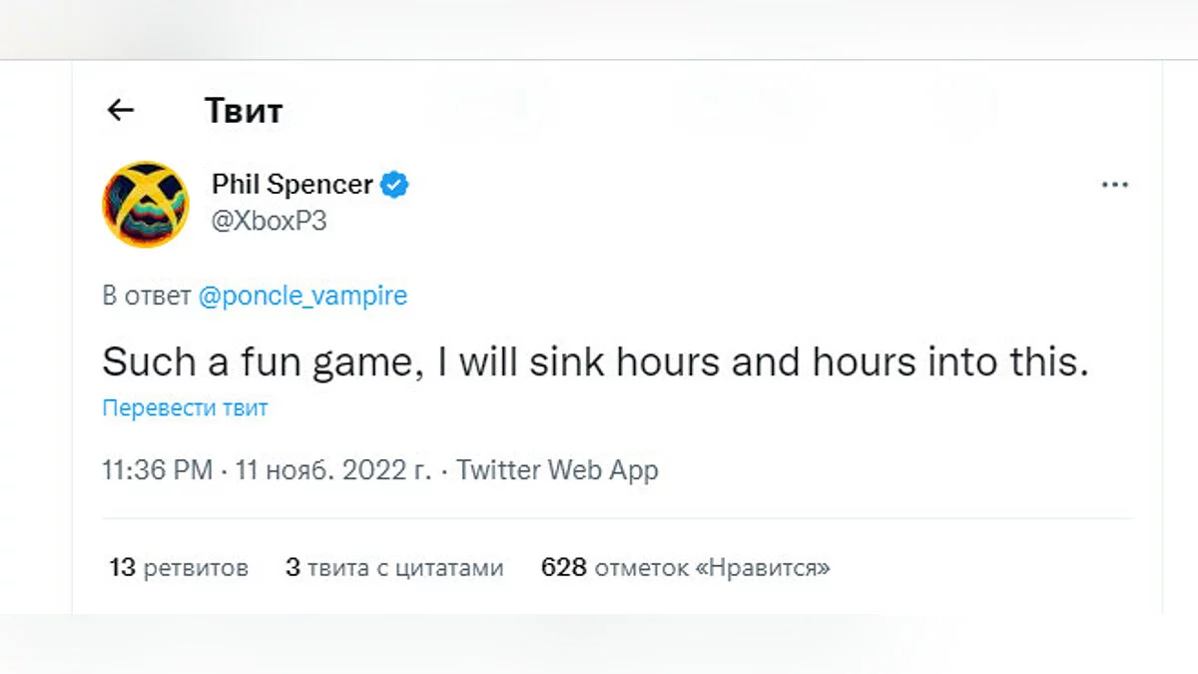Click the number 628 in likes count
1198x674 pixels.
tap(563, 568)
